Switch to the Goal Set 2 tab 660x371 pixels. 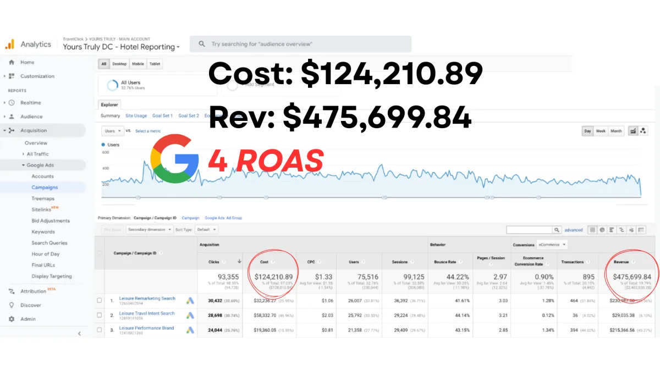coord(189,116)
